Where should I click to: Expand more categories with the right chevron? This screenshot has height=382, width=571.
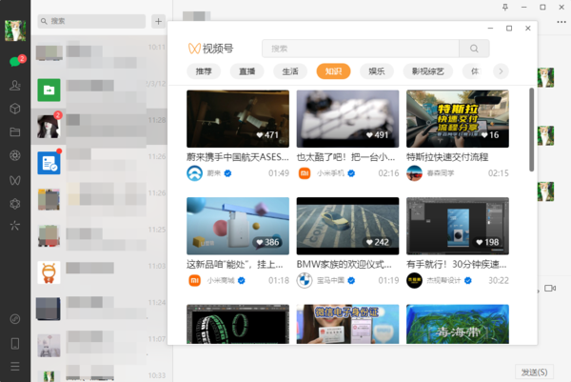point(501,71)
